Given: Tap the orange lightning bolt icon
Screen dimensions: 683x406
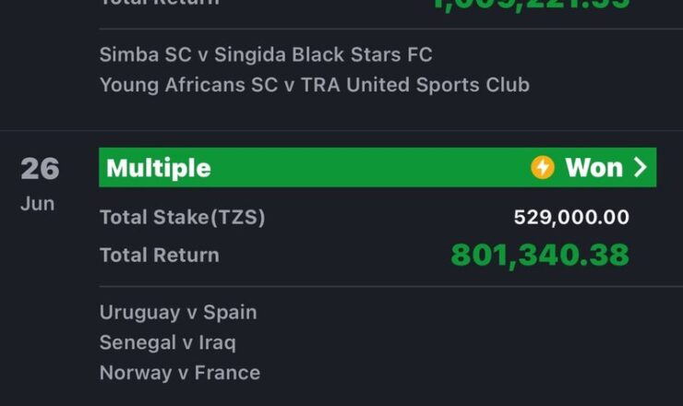Looking at the screenshot, I should click(x=543, y=167).
